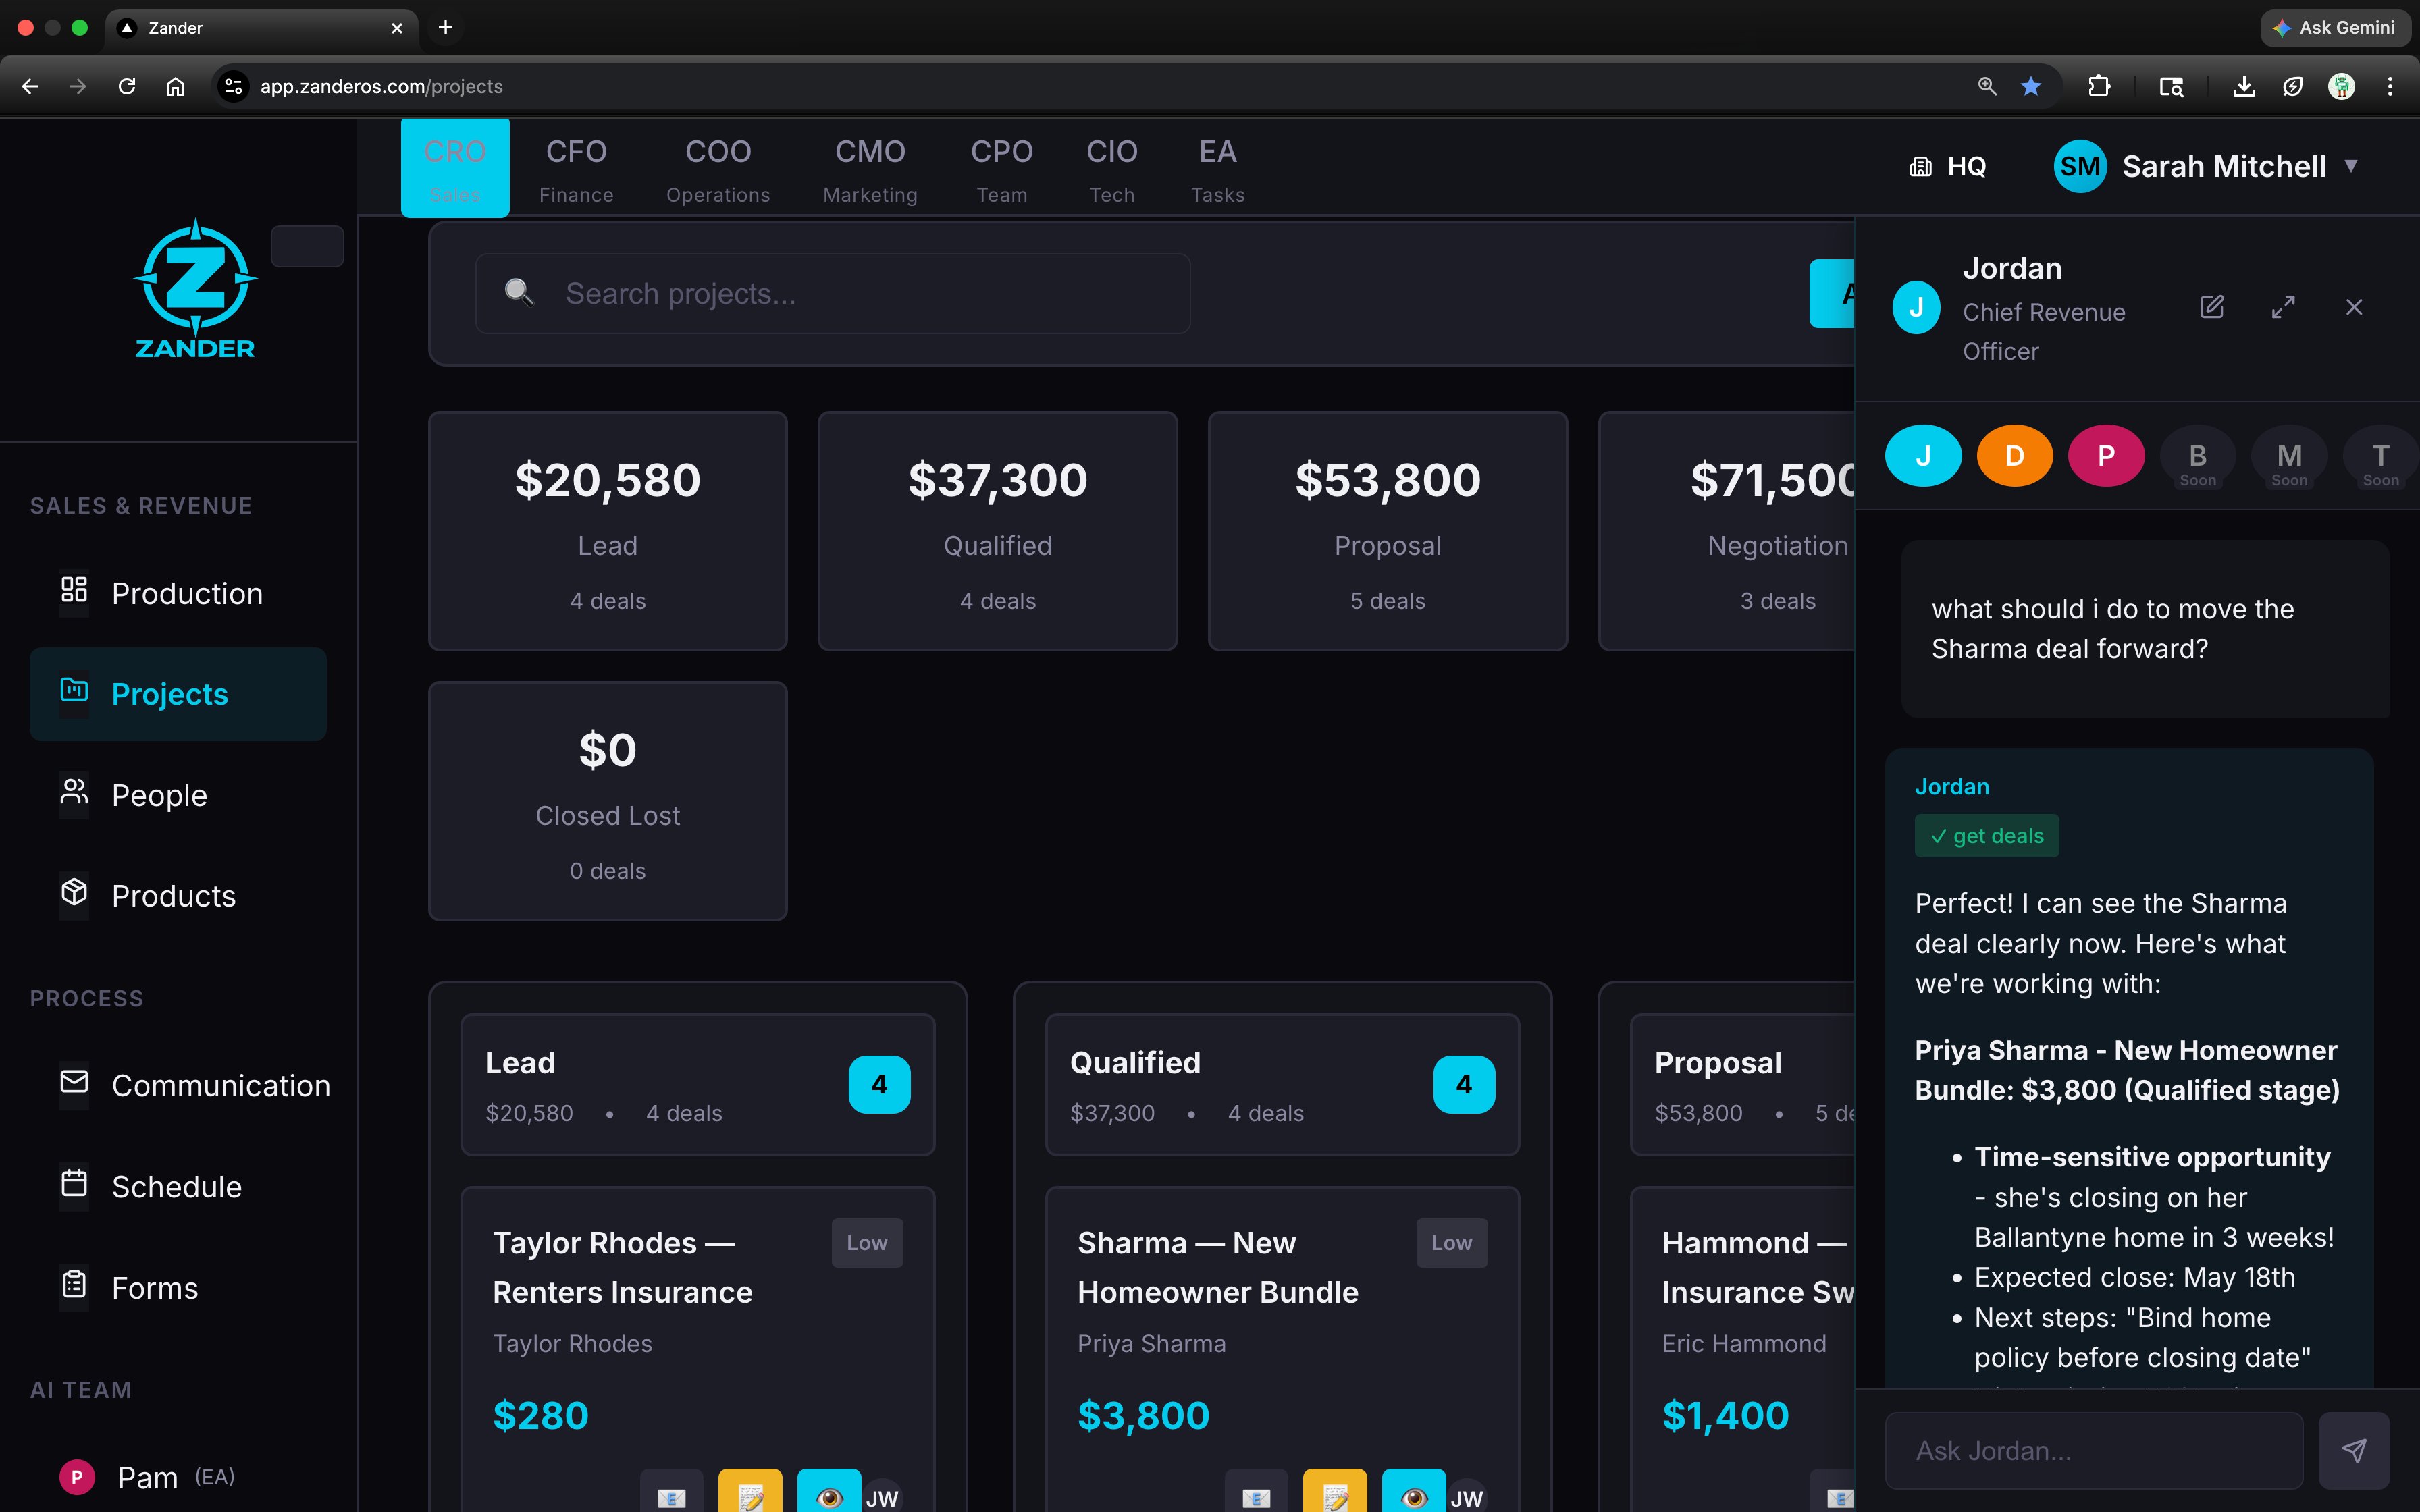The width and height of the screenshot is (2420, 1512).
Task: Reload the page
Action: [x=127, y=86]
